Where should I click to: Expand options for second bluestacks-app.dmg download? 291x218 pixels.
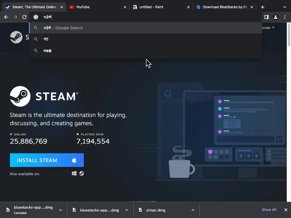click(127, 210)
